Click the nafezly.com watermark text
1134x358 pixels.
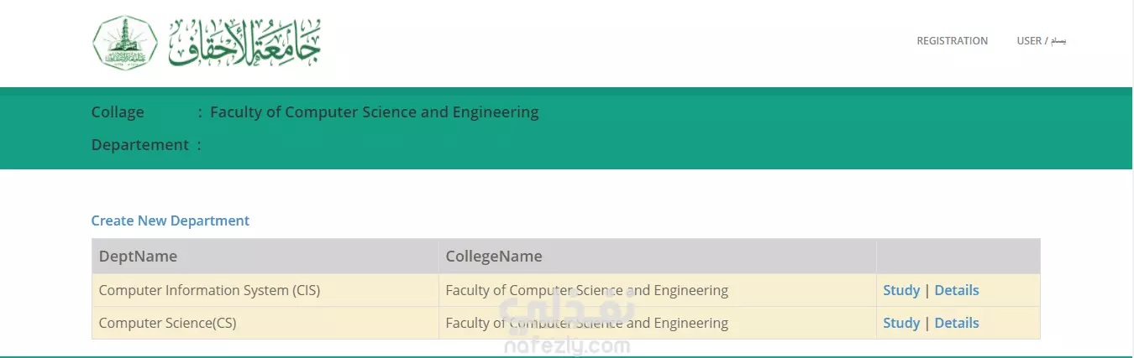tap(568, 345)
